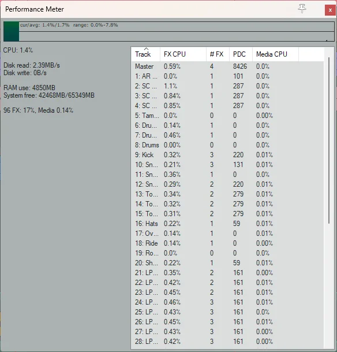Screen dimensions: 337x352
Task: Select the '11: Sn...' track row
Action: click(227, 175)
